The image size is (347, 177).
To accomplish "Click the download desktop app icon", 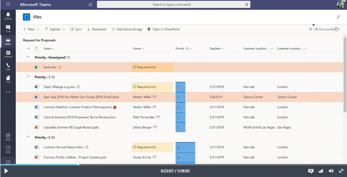I will click(x=8, y=162).
